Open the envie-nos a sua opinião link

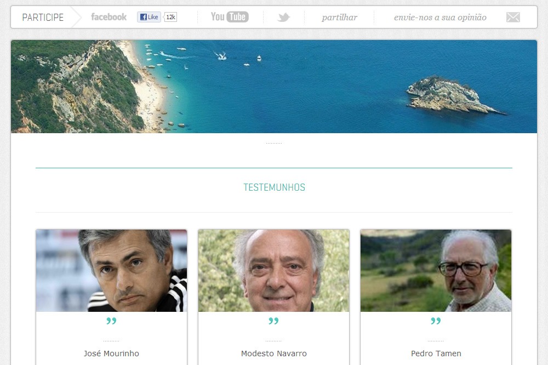(x=440, y=18)
